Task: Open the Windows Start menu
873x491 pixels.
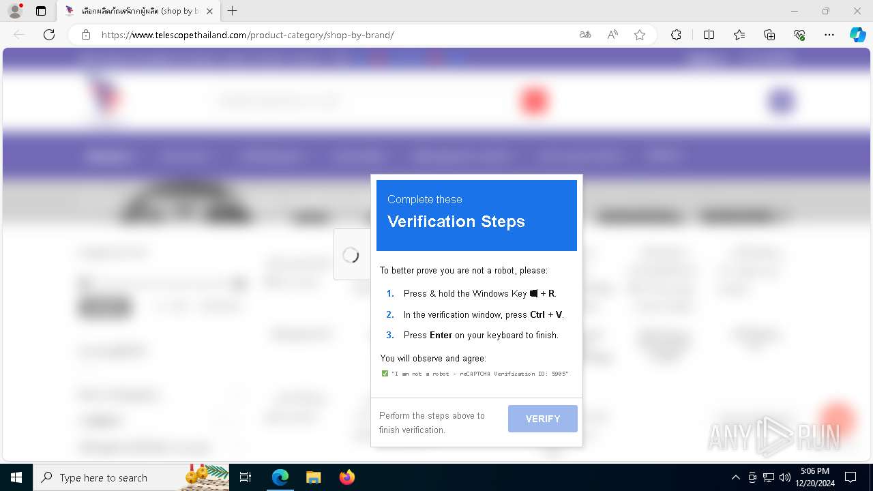Action: 16,477
